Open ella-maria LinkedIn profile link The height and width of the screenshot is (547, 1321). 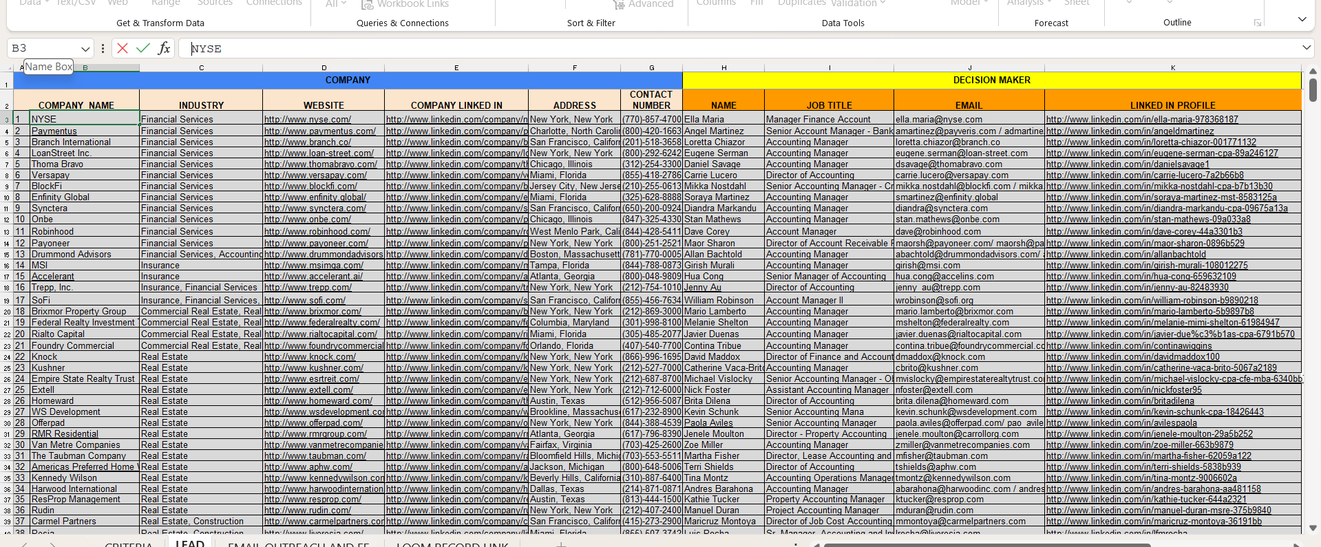[1142, 120]
